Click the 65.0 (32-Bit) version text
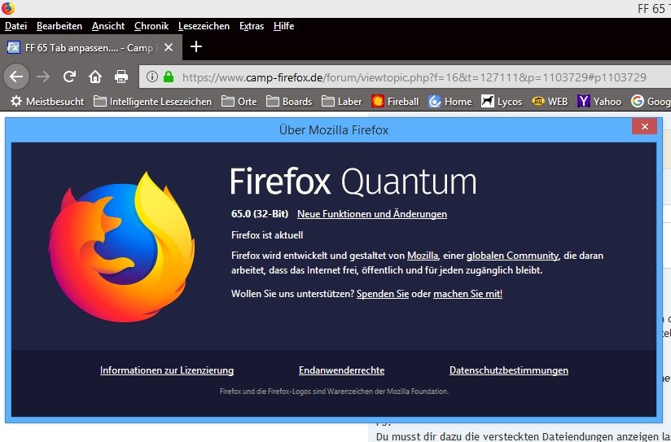 (x=260, y=214)
